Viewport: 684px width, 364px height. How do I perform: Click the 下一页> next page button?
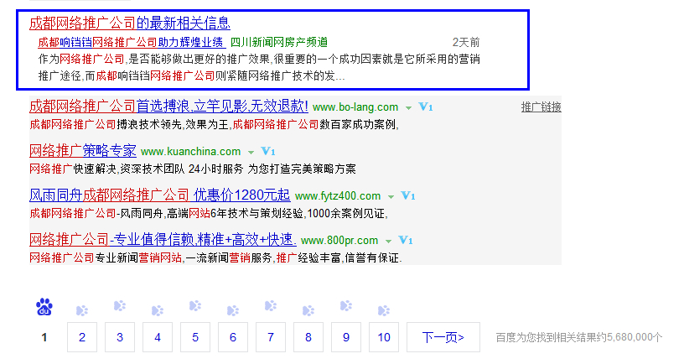coord(443,337)
